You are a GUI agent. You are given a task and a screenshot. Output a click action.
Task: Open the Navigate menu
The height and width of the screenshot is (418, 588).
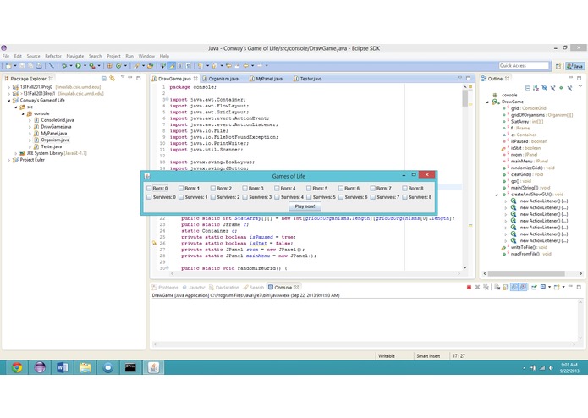tap(75, 56)
